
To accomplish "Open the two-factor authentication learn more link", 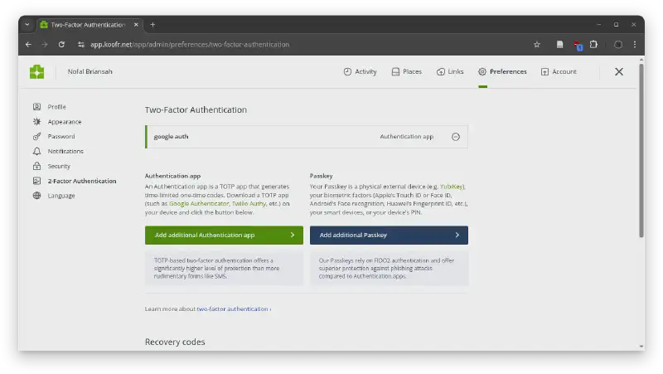I will point(234,308).
